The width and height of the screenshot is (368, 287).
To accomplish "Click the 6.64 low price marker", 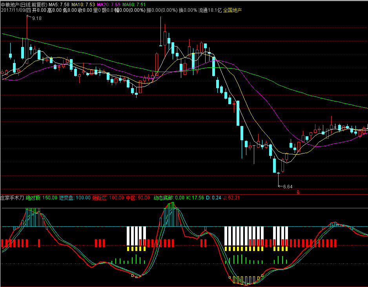I will pos(288,187).
